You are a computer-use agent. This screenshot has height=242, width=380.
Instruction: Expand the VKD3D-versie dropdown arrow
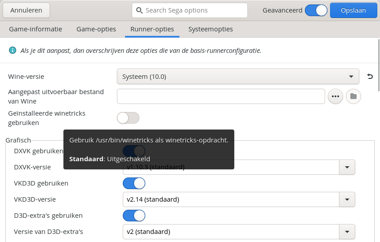pos(347,199)
